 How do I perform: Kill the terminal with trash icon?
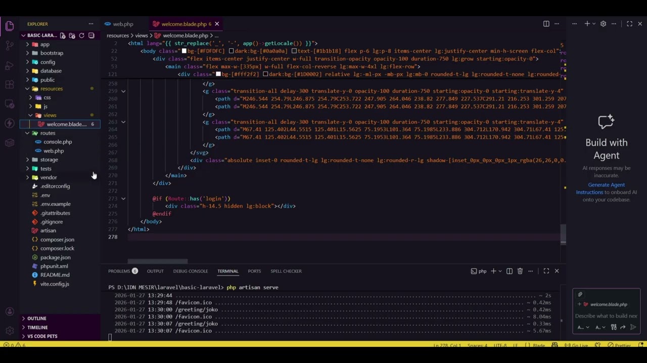coord(520,271)
